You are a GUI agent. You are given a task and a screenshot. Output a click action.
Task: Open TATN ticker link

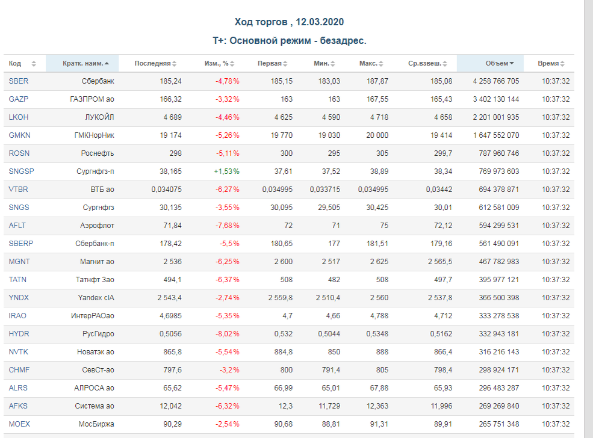click(x=18, y=280)
